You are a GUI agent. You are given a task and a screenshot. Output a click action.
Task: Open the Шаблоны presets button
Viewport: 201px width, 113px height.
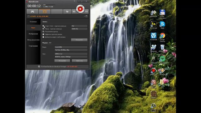point(79,61)
